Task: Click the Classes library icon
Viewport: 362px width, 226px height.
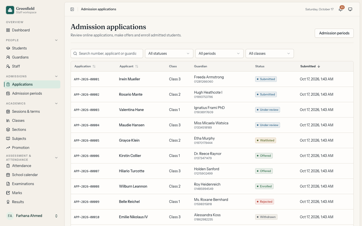Action: [x=8, y=121]
